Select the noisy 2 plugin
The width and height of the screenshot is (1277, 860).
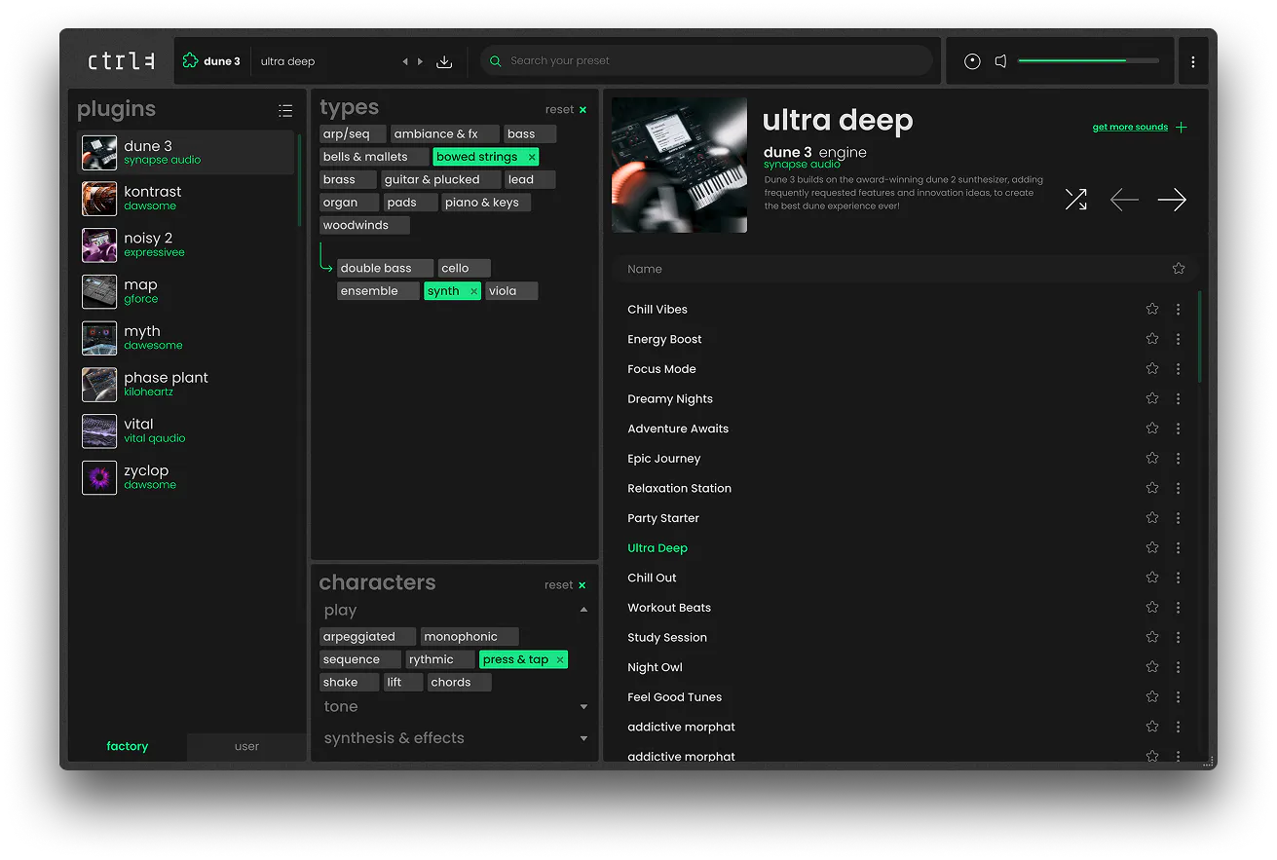(185, 245)
